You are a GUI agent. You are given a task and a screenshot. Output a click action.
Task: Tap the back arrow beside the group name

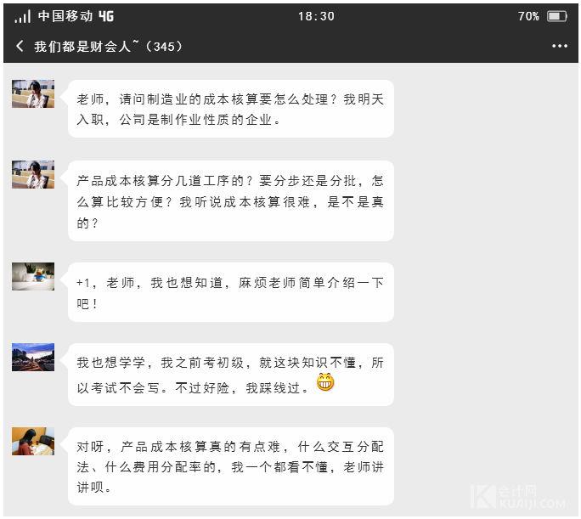20,46
